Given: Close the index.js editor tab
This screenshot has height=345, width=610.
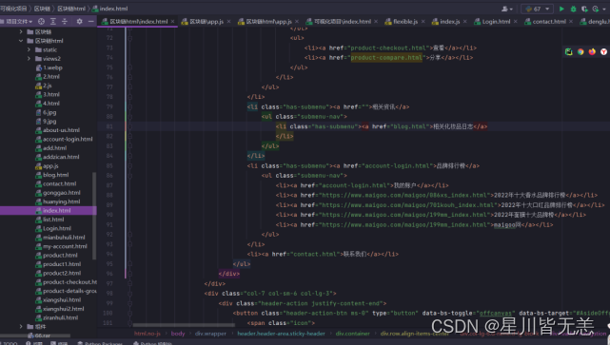Looking at the screenshot, I should point(465,22).
